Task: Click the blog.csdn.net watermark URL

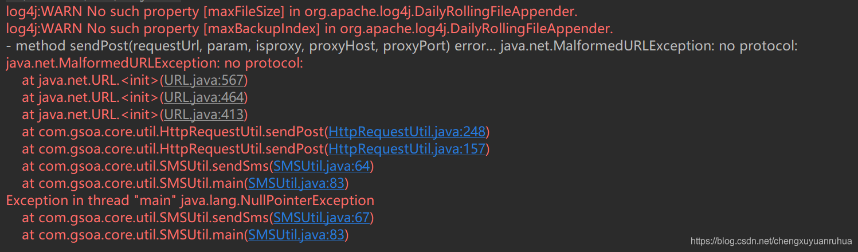Action: (x=771, y=241)
